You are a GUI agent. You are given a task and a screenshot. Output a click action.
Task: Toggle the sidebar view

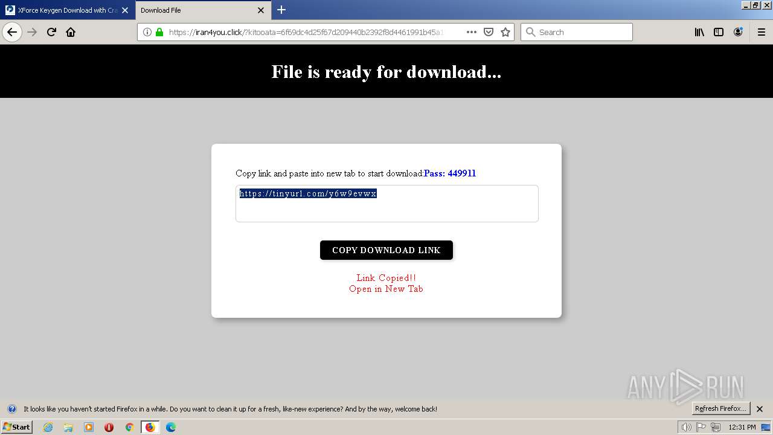[x=719, y=32]
